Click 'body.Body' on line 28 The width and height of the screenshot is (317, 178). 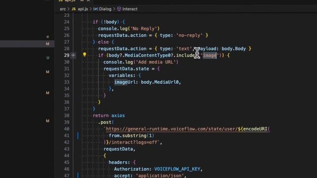234,48
